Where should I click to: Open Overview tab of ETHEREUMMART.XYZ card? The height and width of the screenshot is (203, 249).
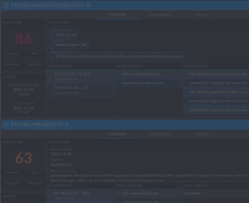point(117,135)
